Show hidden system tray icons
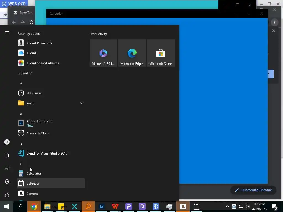This screenshot has height=212, width=283. [227, 206]
